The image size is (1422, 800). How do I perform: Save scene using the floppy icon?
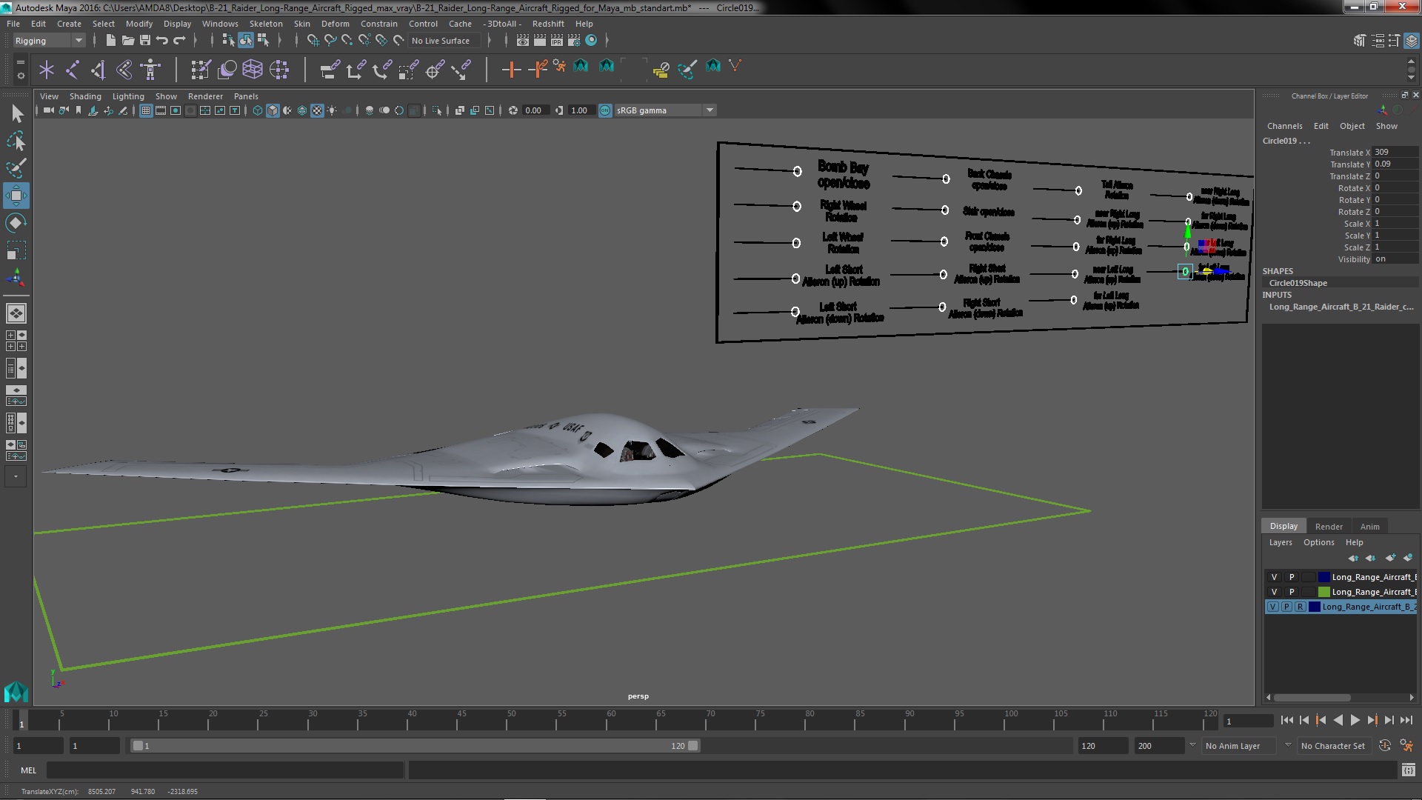[144, 40]
